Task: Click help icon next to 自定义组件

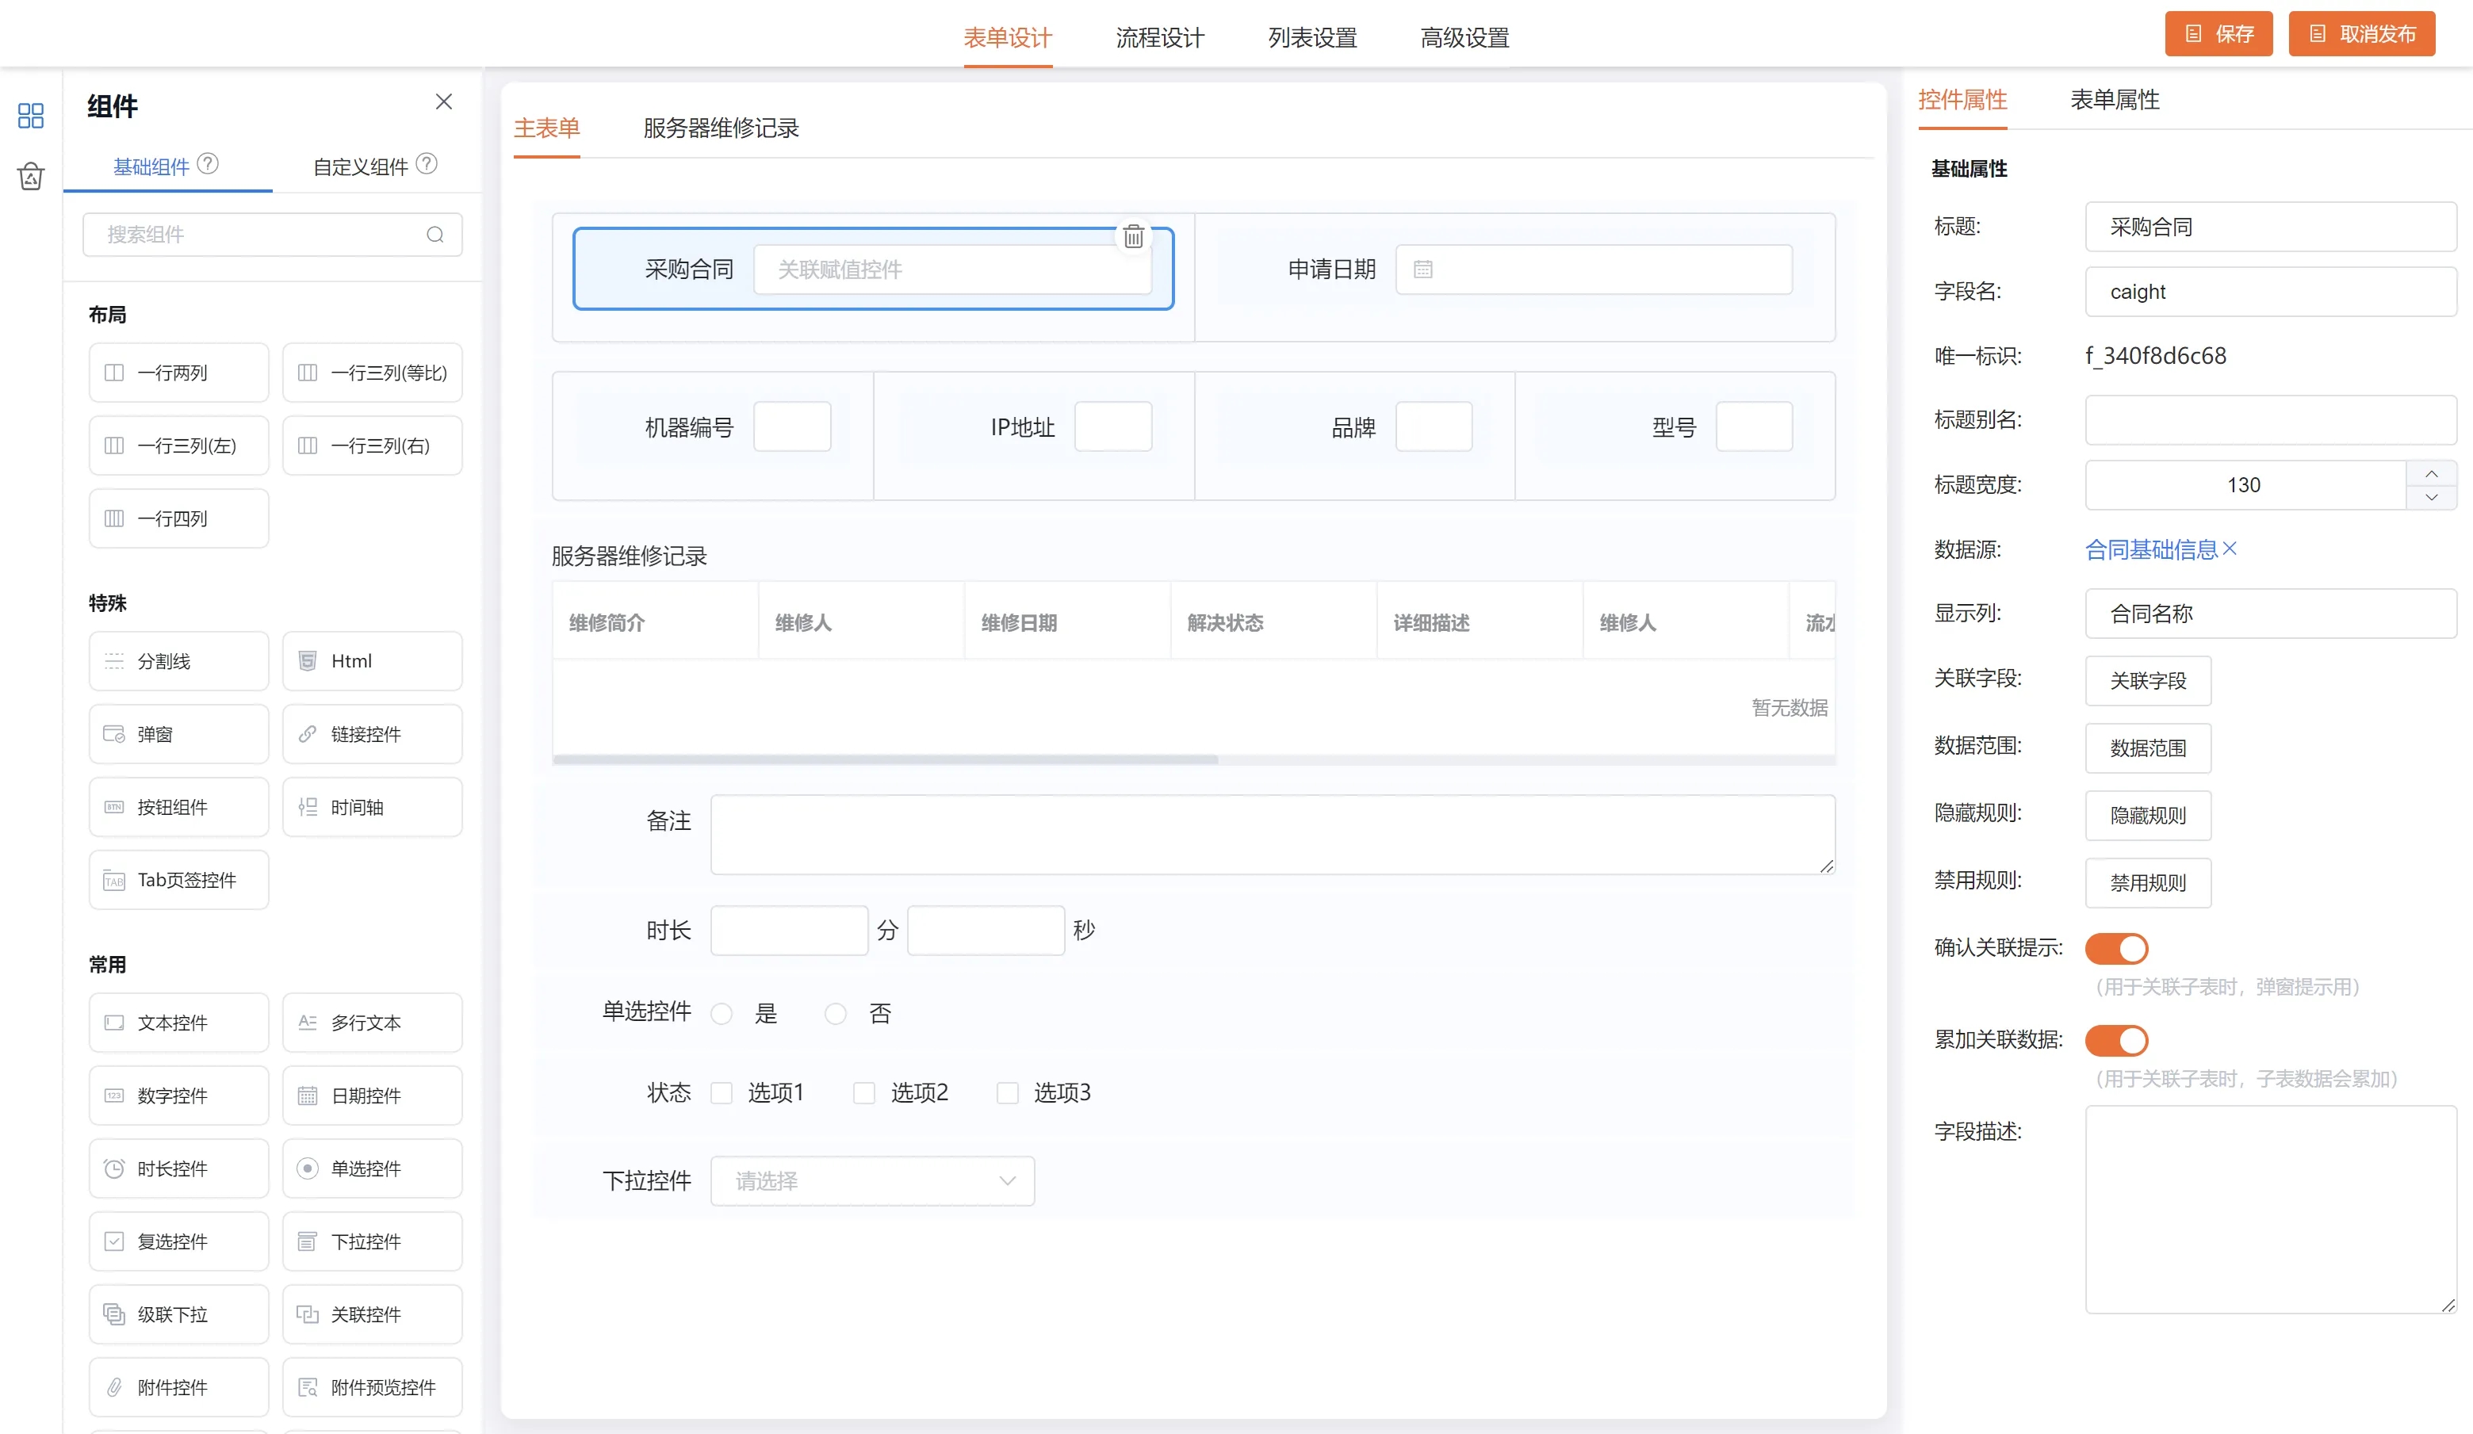Action: pyautogui.click(x=427, y=164)
